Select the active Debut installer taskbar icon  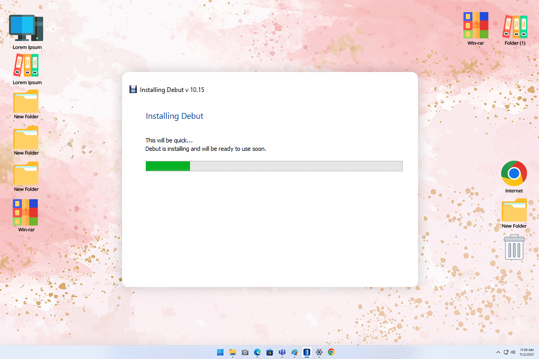tap(307, 353)
